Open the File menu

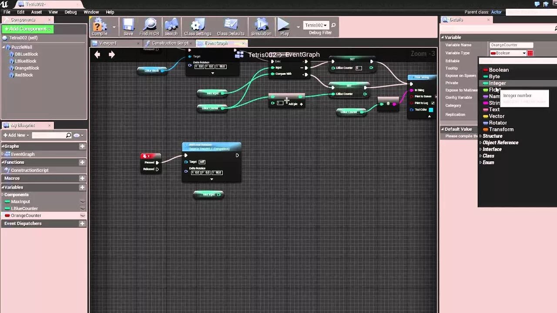click(x=7, y=12)
